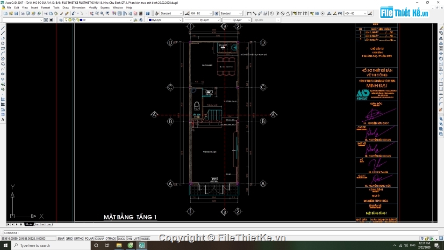Select the Polygon draw tool

[x=3, y=44]
